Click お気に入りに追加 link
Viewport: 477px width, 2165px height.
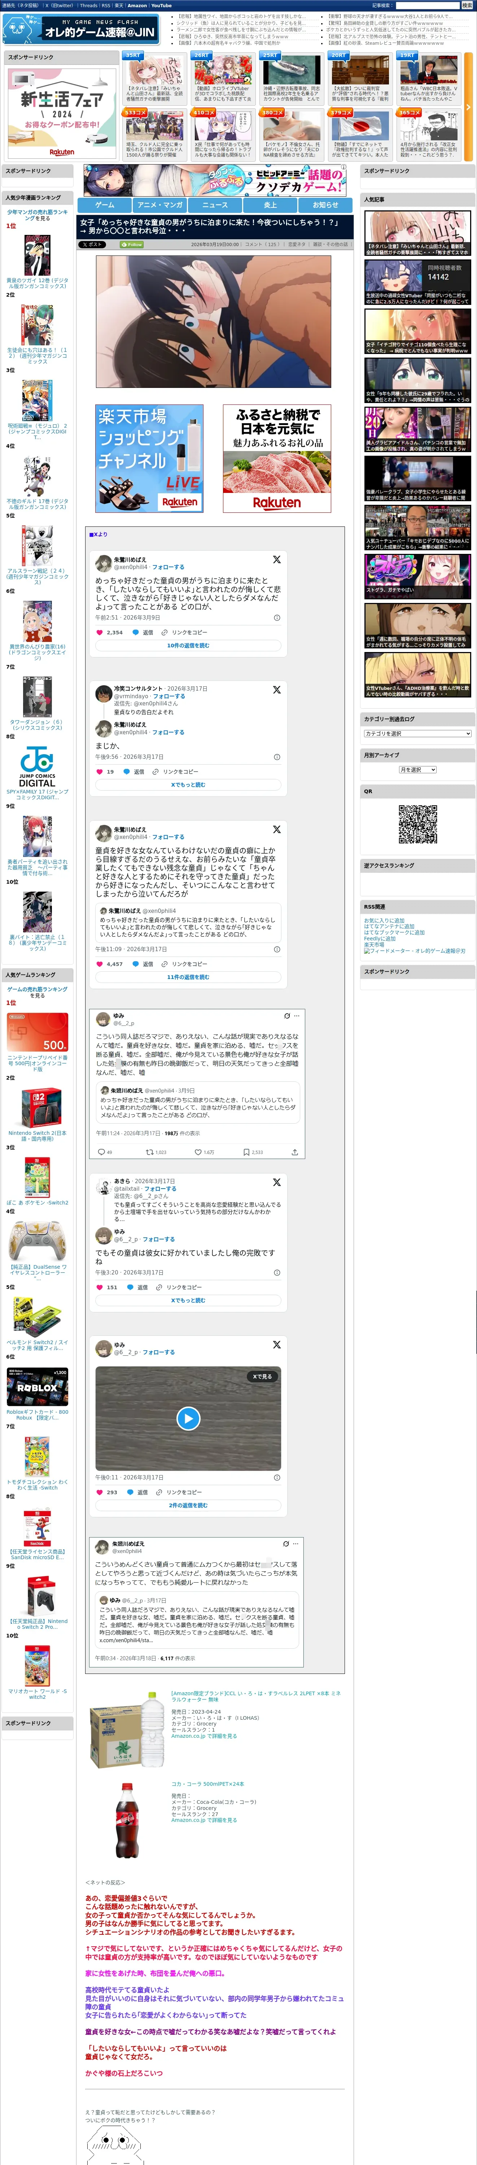click(x=384, y=920)
